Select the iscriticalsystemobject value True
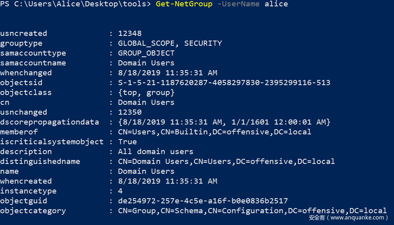Screen dimensions: 394x225 pyautogui.click(x=128, y=142)
